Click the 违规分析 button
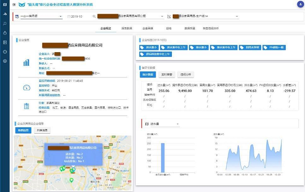This screenshot has width=305, height=192. tap(186, 74)
